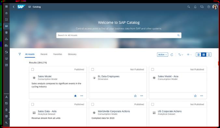Open the Space Management sidebar icon

point(7,103)
